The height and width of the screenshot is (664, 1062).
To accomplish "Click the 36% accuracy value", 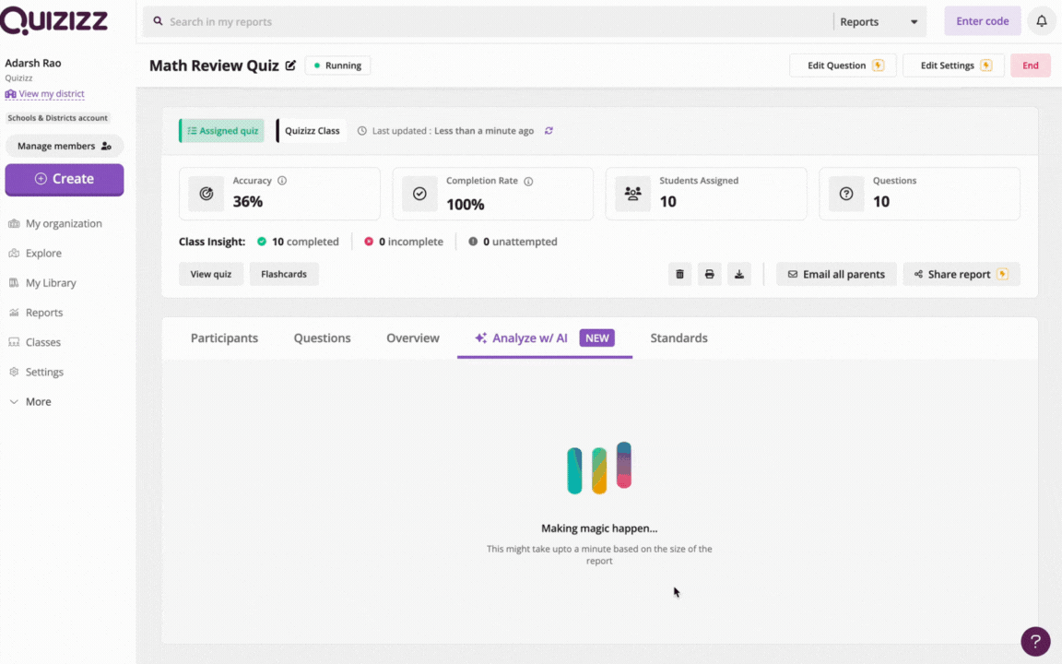I will pyautogui.click(x=248, y=202).
